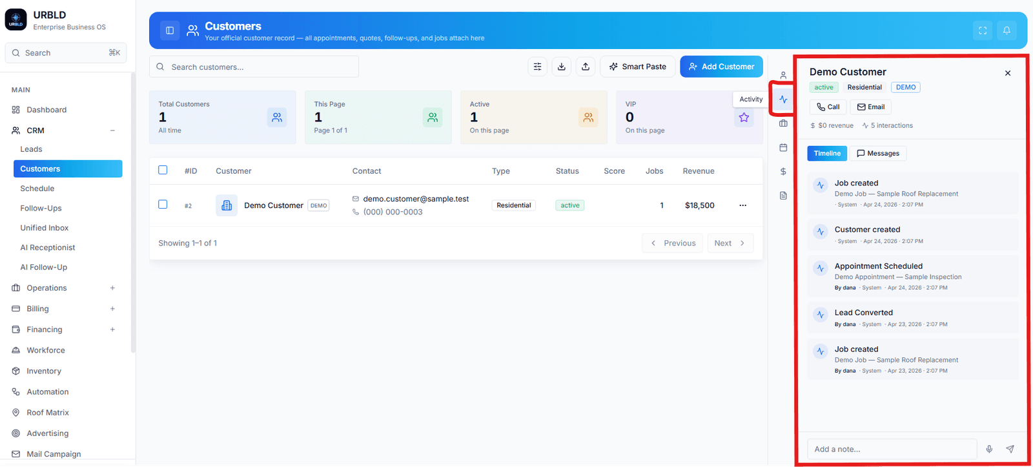Click the calendar icon in side panel strip
Image resolution: width=1033 pixels, height=467 pixels.
click(783, 147)
